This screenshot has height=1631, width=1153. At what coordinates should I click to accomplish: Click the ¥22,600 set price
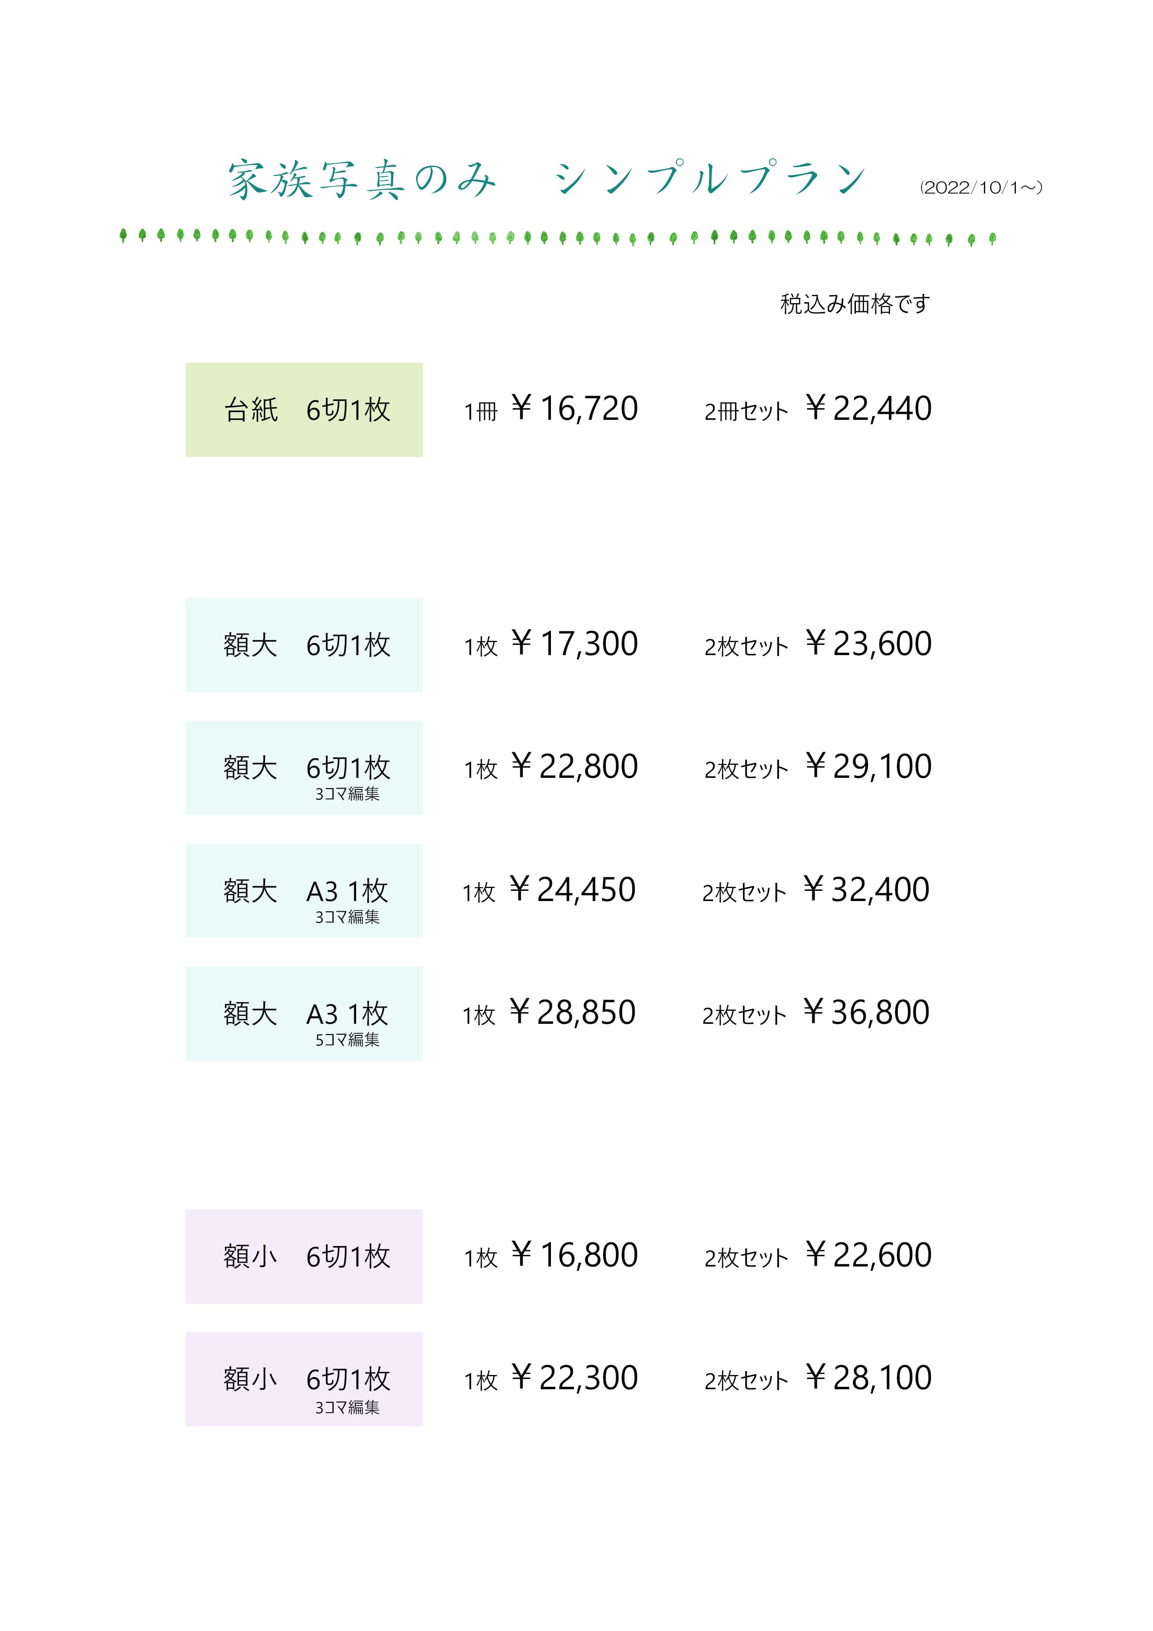pyautogui.click(x=868, y=1255)
